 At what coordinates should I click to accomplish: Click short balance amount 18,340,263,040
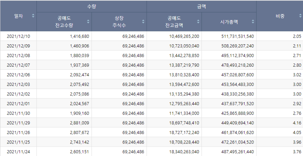point(184,152)
